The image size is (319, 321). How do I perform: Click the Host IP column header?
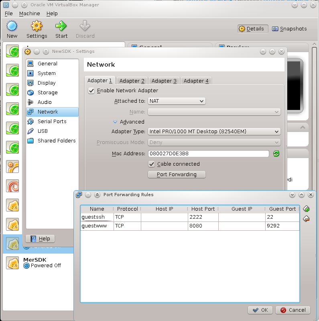pos(165,209)
